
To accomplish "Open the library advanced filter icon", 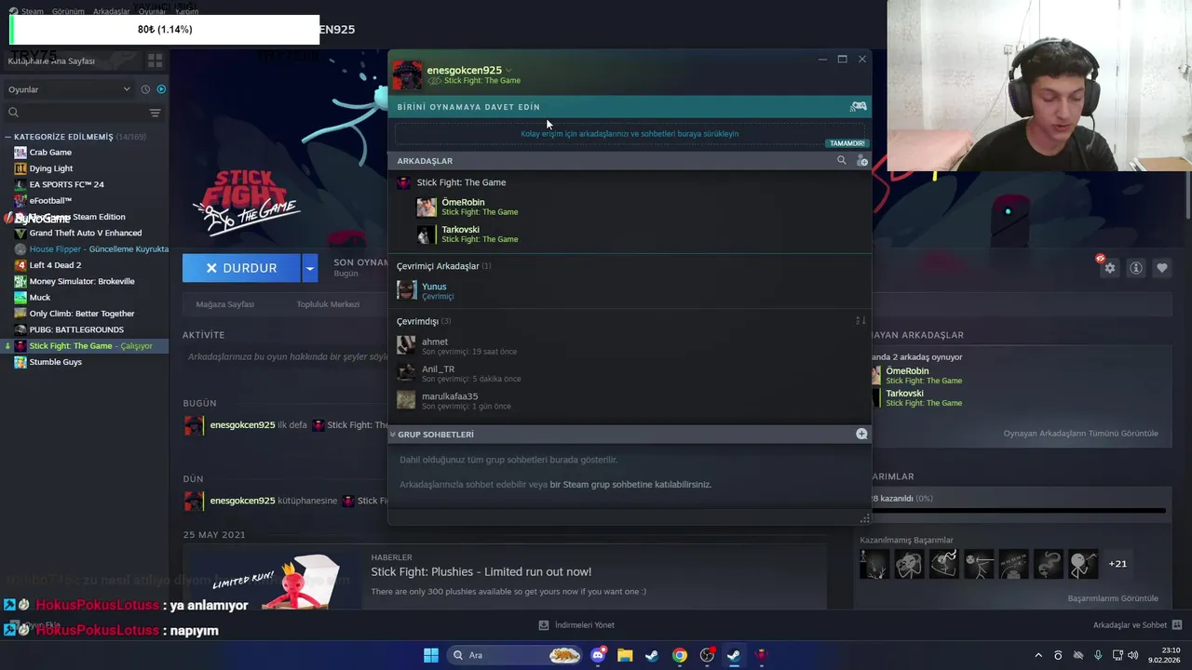I will point(155,113).
